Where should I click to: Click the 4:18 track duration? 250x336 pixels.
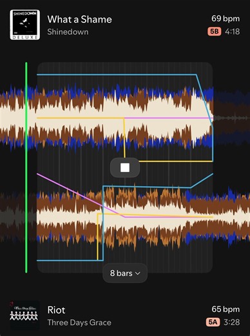233,32
